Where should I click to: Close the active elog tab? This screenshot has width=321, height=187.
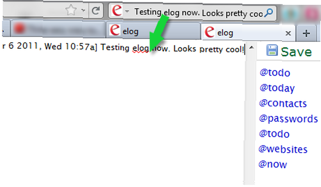tap(288, 33)
